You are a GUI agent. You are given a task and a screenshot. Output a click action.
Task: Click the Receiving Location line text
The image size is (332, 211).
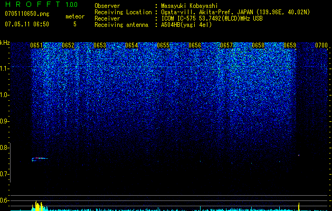[235, 12]
